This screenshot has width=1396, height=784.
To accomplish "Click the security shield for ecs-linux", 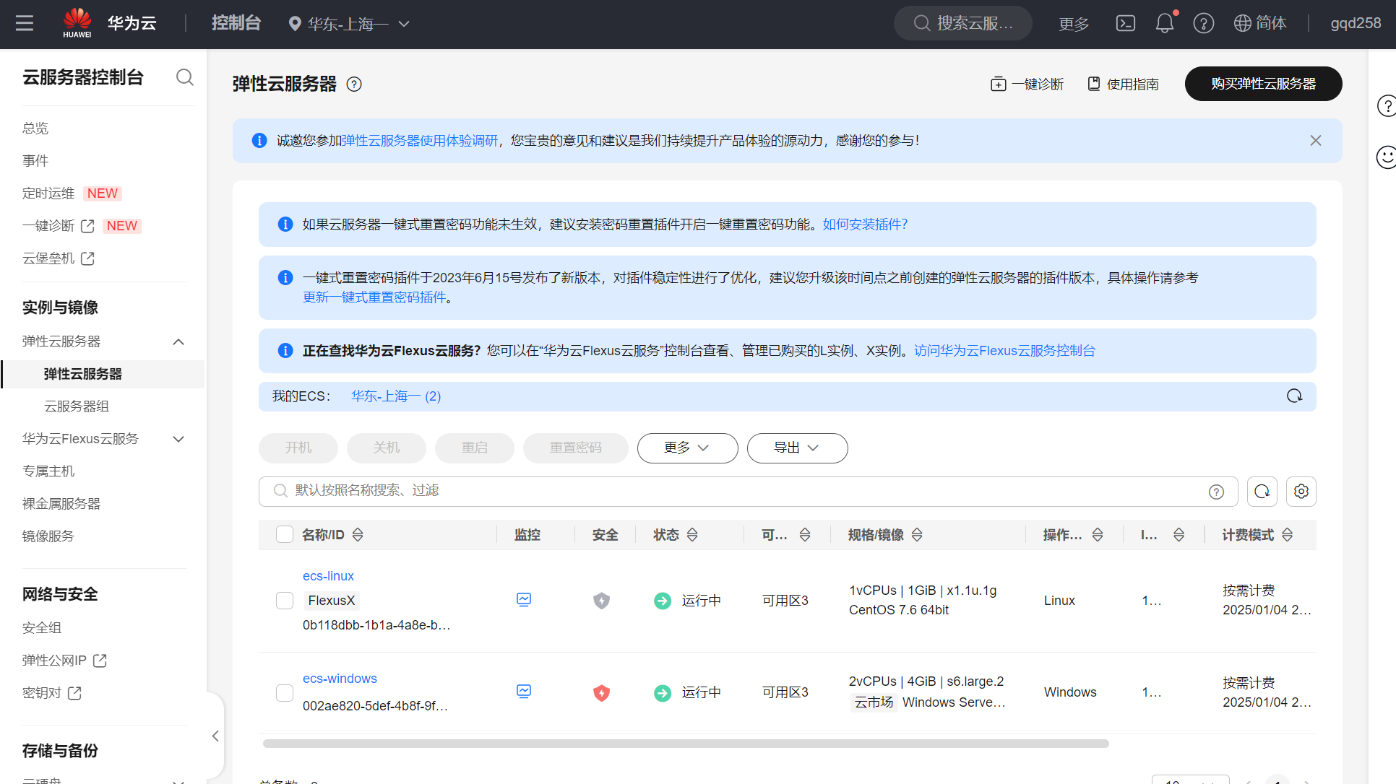I will click(601, 601).
